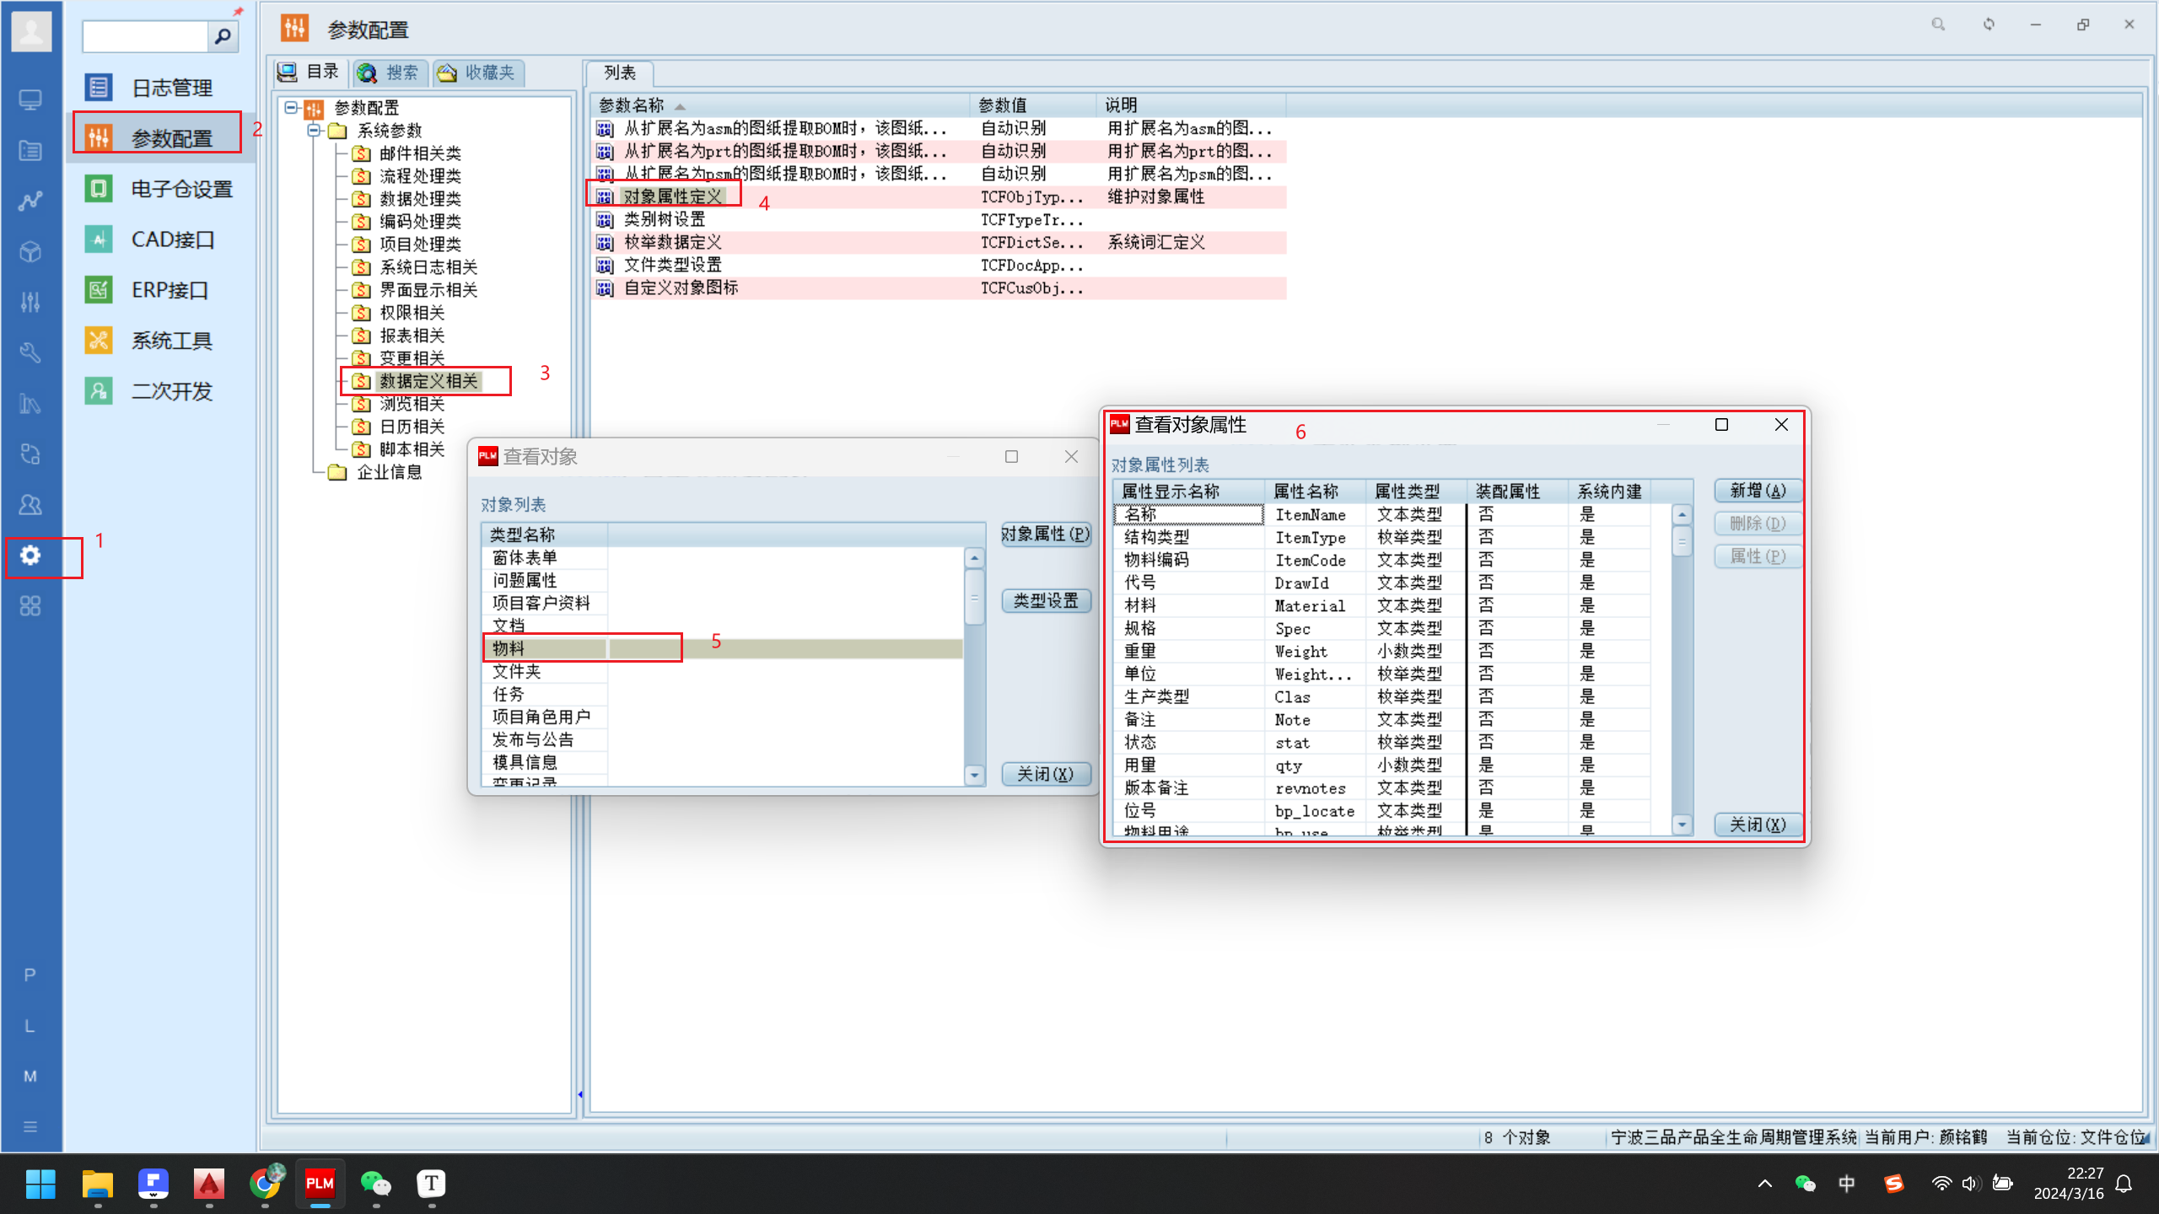2159x1214 pixels.
Task: Collapse the 参数配置 root tree node
Action: [x=291, y=107]
